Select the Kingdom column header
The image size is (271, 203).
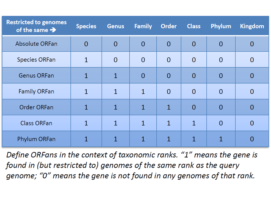click(252, 26)
